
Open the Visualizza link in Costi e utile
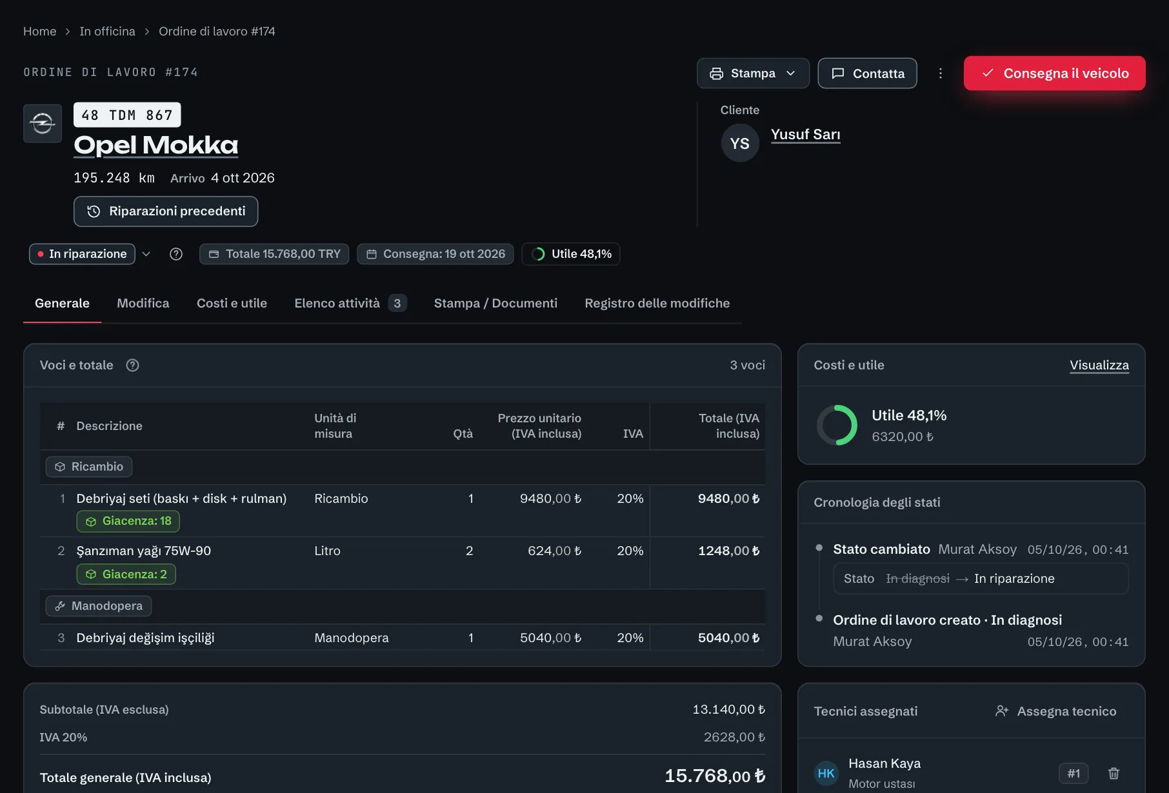(1099, 365)
